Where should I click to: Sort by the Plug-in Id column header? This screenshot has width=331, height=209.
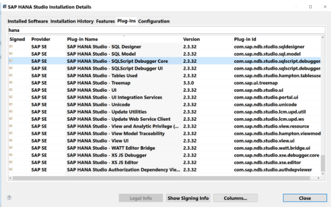pyautogui.click(x=277, y=39)
